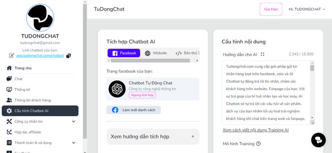Click help question icon beside Mô hình Training

coord(258,144)
